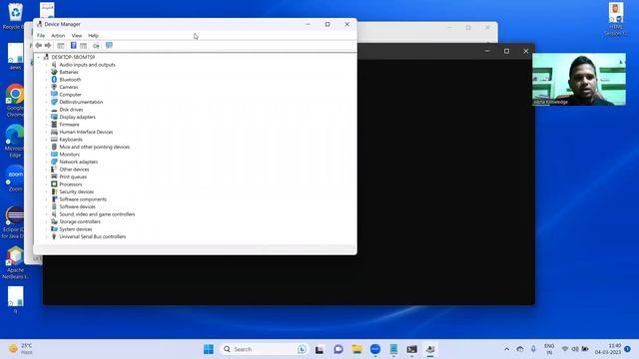This screenshot has width=639, height=359.
Task: Show hidden system tray icons chevron
Action: (x=506, y=349)
